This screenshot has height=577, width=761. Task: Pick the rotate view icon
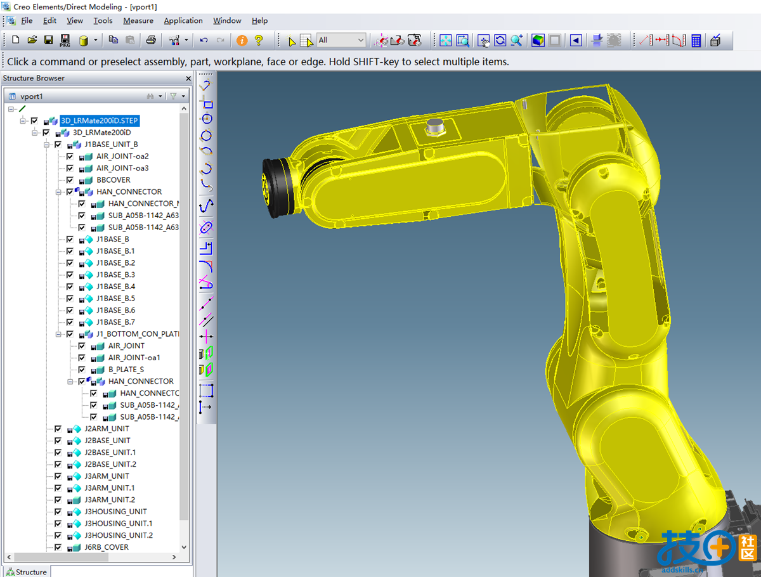(500, 40)
